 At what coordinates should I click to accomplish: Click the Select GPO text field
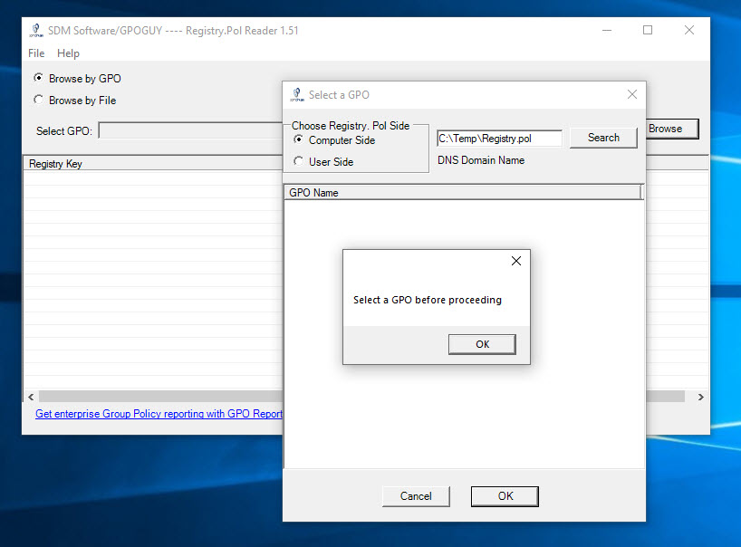pos(190,130)
